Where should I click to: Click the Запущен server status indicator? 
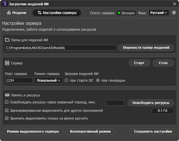coord(126,13)
